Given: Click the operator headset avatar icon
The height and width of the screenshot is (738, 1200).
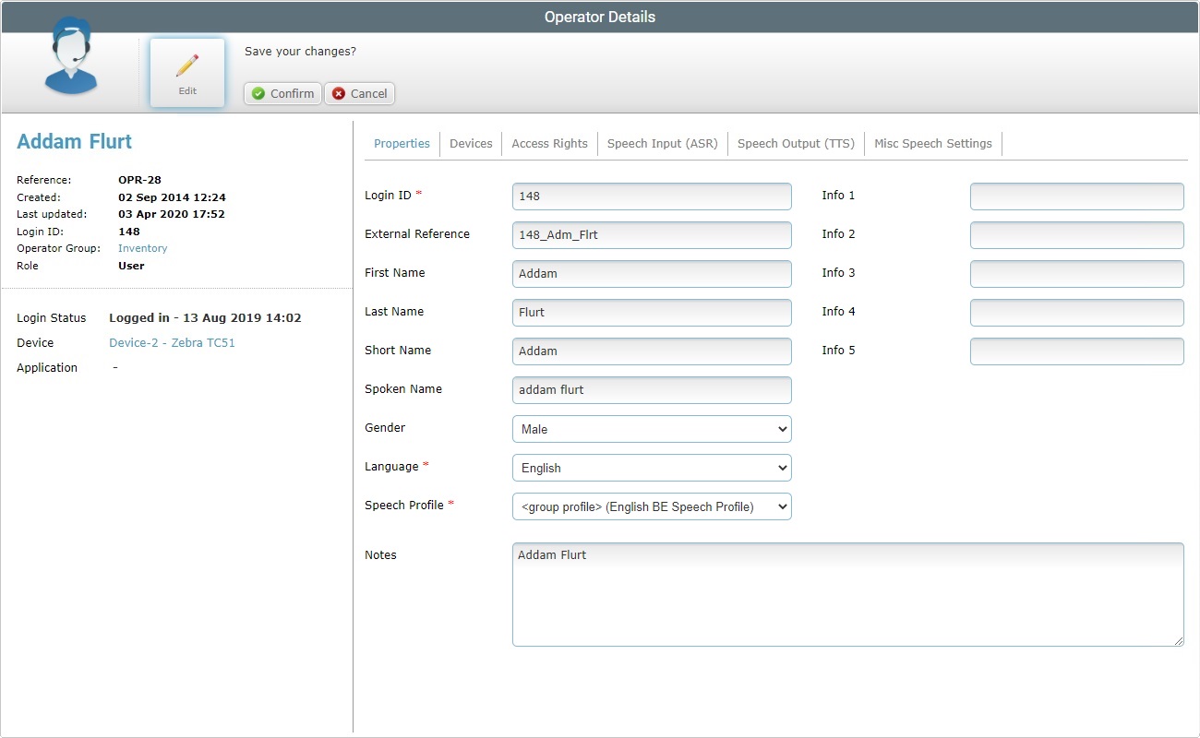Looking at the screenshot, I should click(71, 57).
